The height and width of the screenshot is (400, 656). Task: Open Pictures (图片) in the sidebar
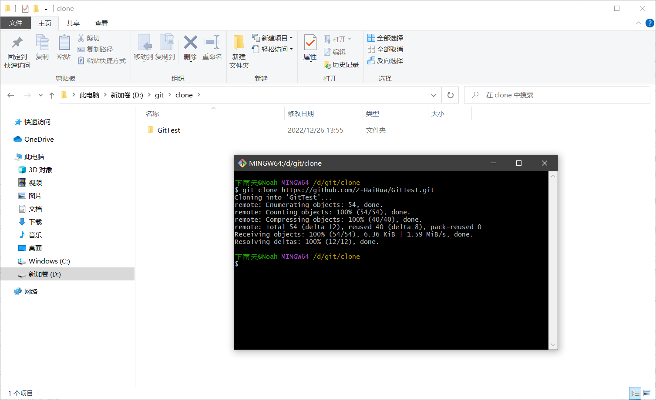35,196
